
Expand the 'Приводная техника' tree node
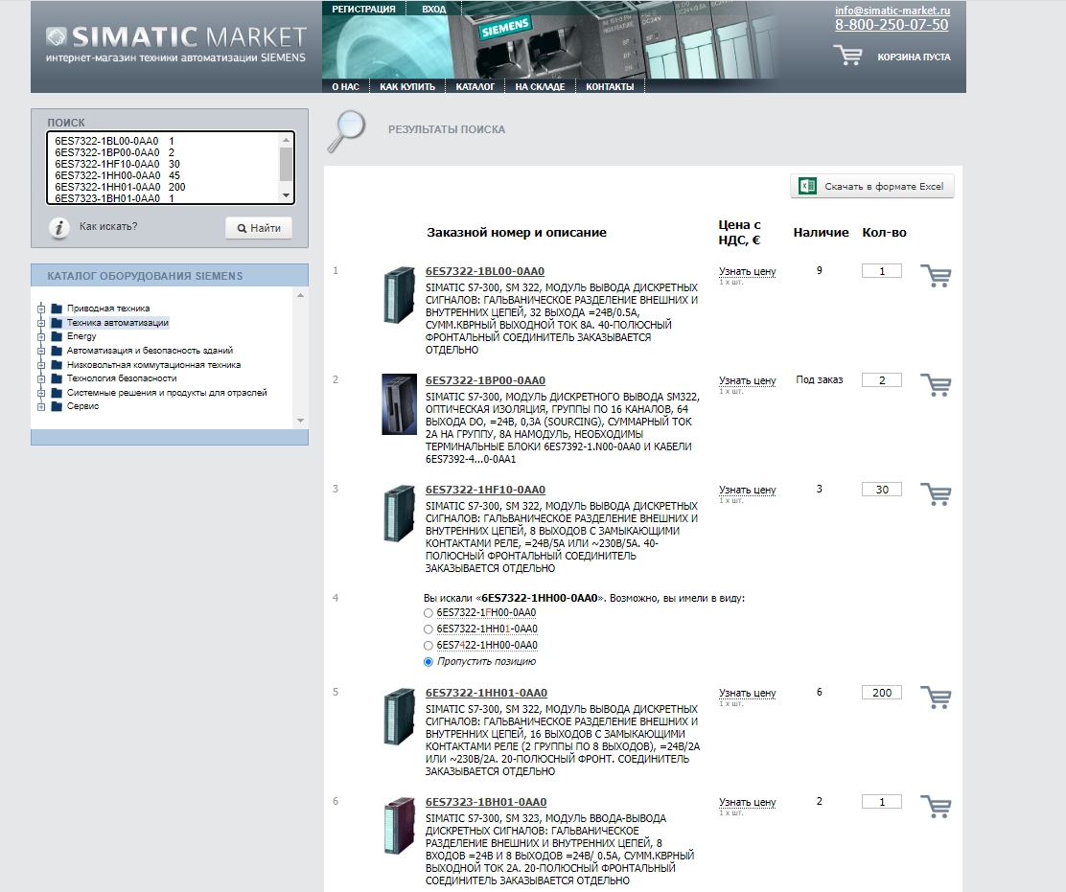pyautogui.click(x=41, y=309)
